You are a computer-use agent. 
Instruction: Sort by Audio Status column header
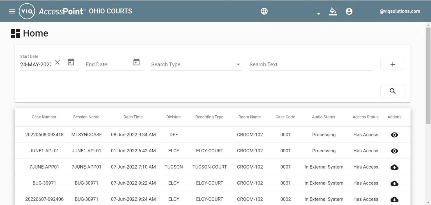(x=324, y=117)
